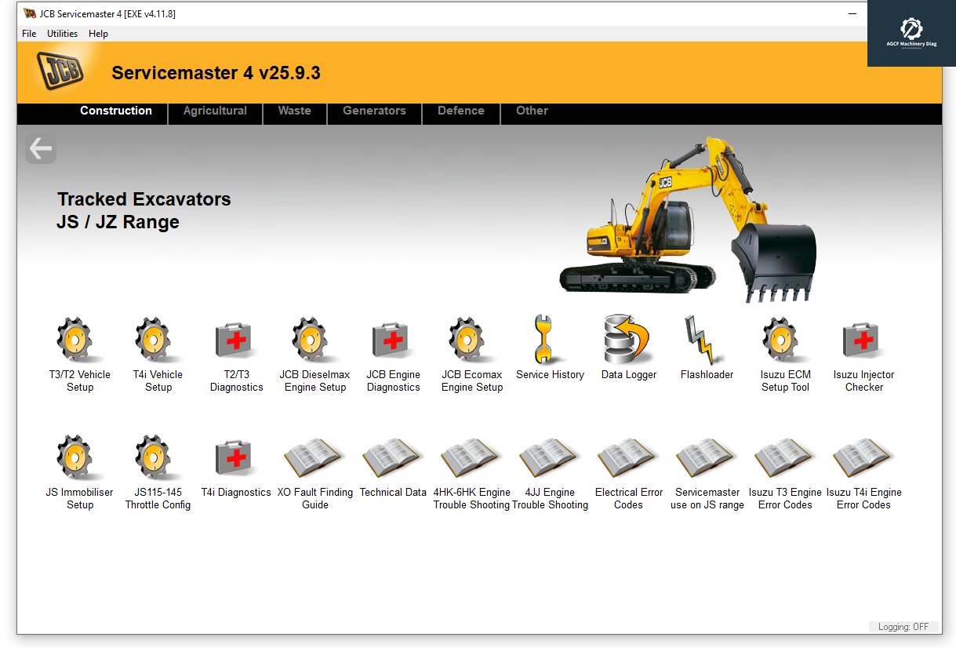Open the Electrical Error Codes book

[628, 460]
